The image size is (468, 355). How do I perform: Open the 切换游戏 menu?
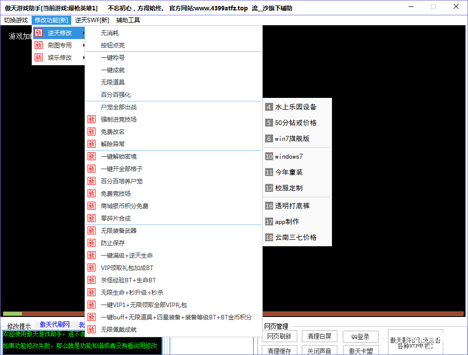(16, 20)
